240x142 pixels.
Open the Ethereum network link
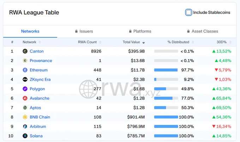(38, 70)
